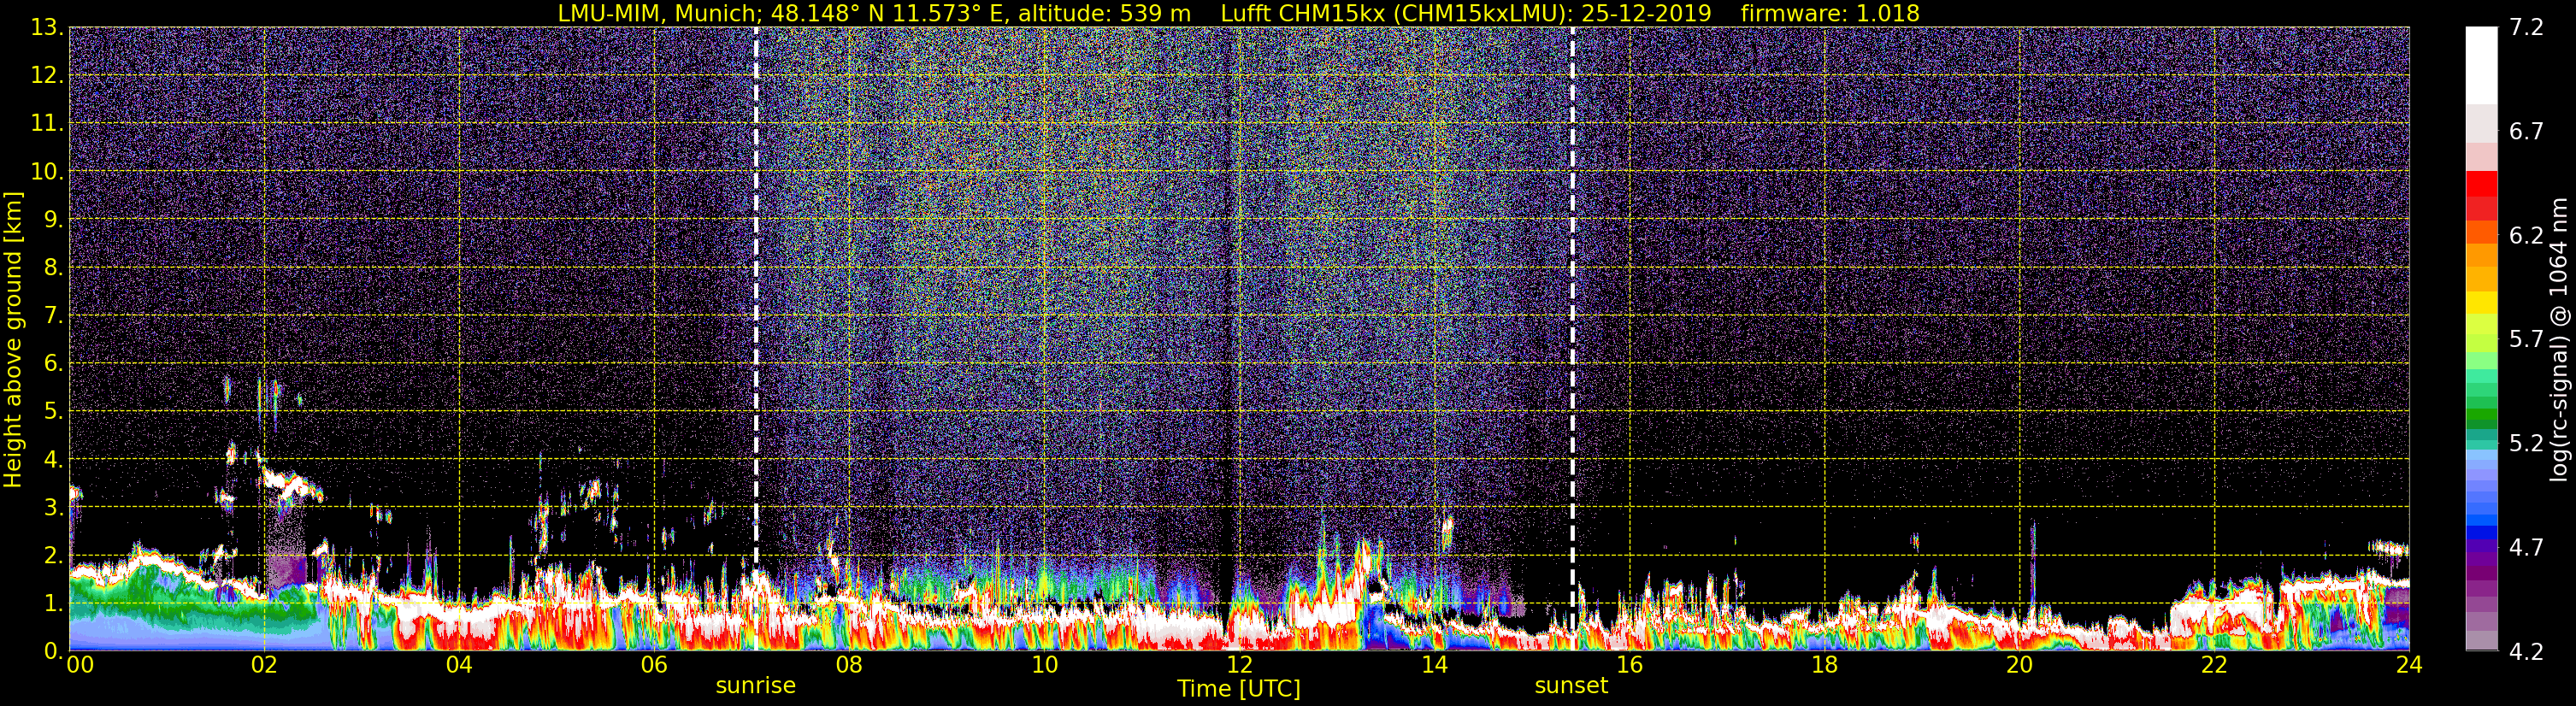The image size is (2576, 706).
Task: Click the time axis tick label '14'
Action: tap(1434, 665)
